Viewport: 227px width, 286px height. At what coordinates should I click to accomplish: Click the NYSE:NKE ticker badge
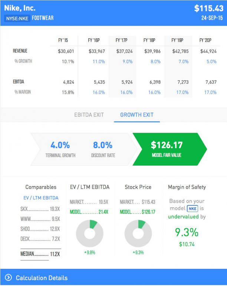click(17, 18)
